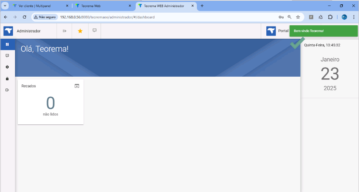Open the browser profile avatar
This screenshot has width=359, height=192.
pyautogui.click(x=344, y=17)
